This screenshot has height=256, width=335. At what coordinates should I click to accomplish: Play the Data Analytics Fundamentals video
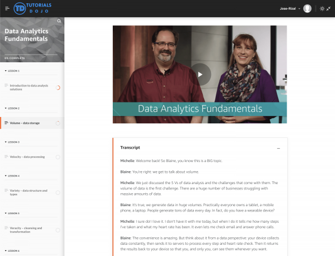click(x=200, y=74)
